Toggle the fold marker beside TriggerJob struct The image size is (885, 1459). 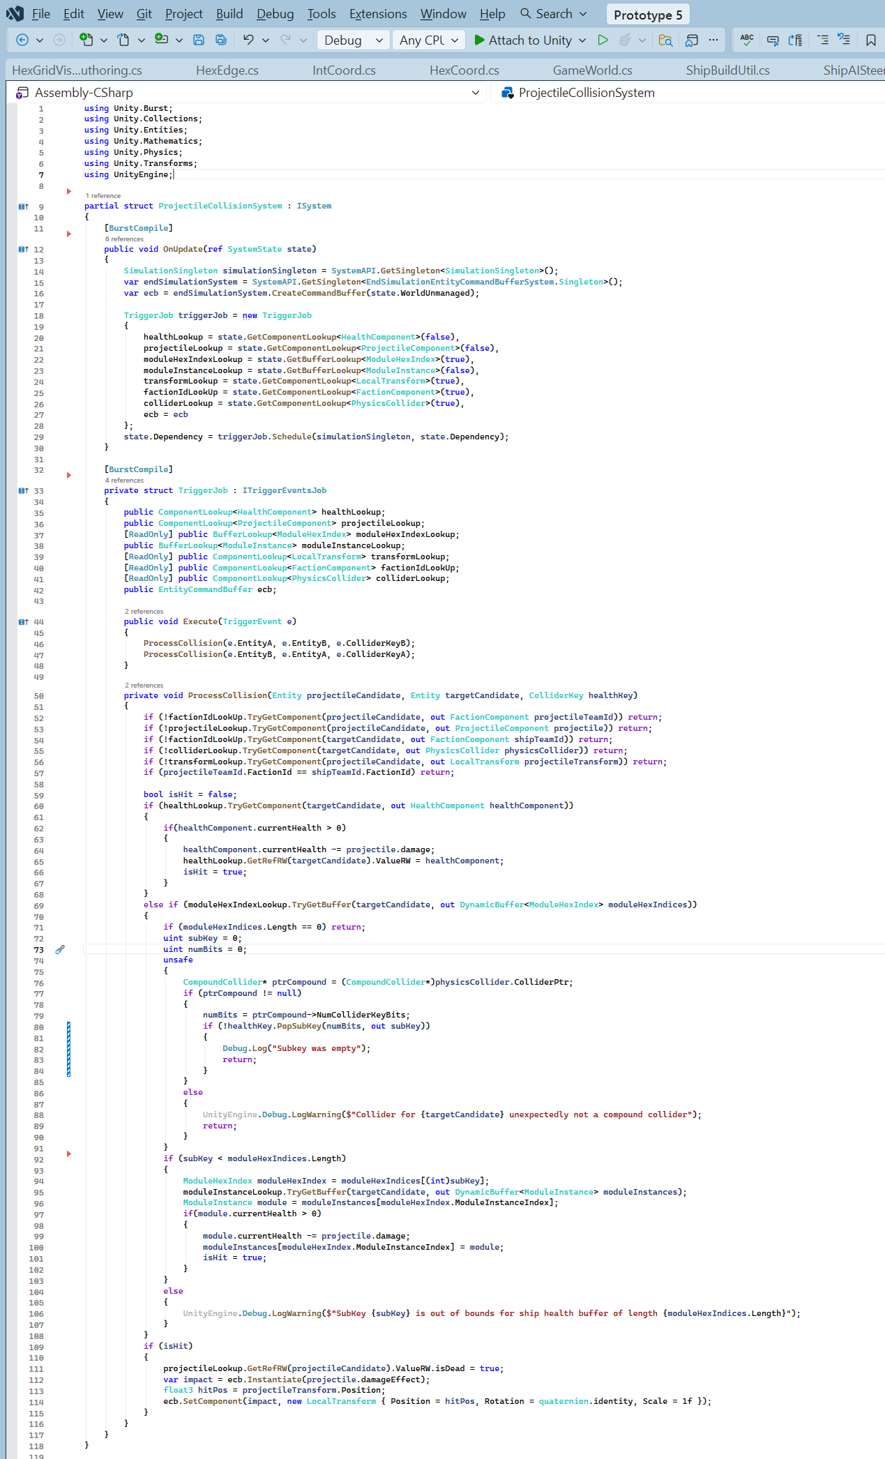tap(69, 475)
